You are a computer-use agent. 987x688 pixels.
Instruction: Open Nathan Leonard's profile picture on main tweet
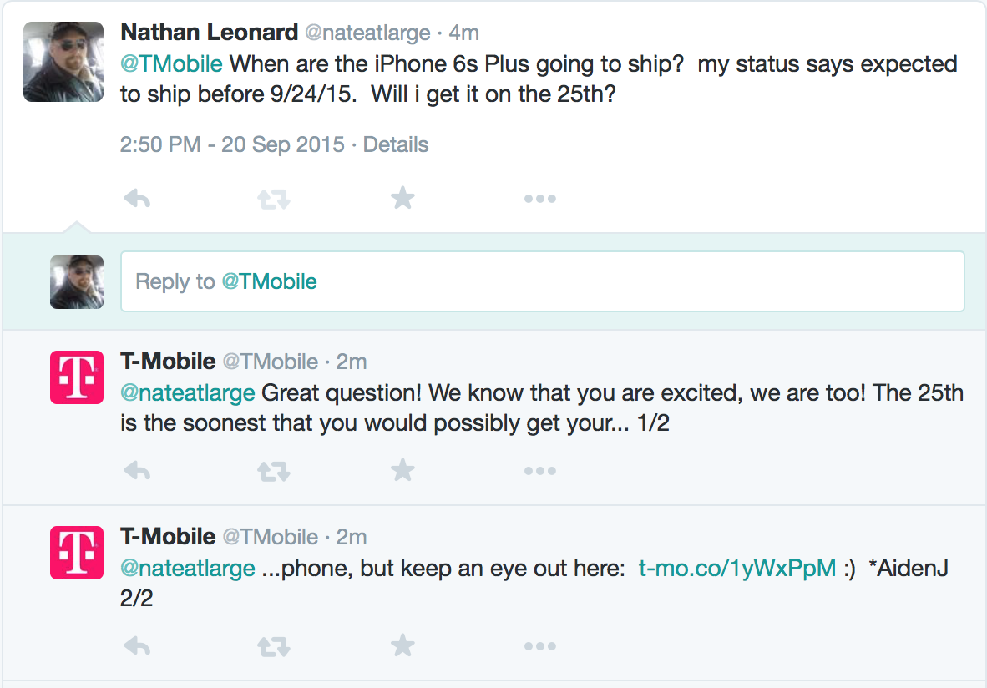coord(63,62)
